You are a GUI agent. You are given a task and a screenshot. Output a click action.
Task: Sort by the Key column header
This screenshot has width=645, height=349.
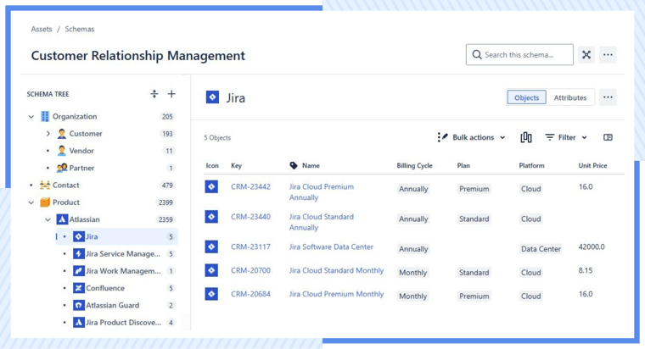pos(236,165)
